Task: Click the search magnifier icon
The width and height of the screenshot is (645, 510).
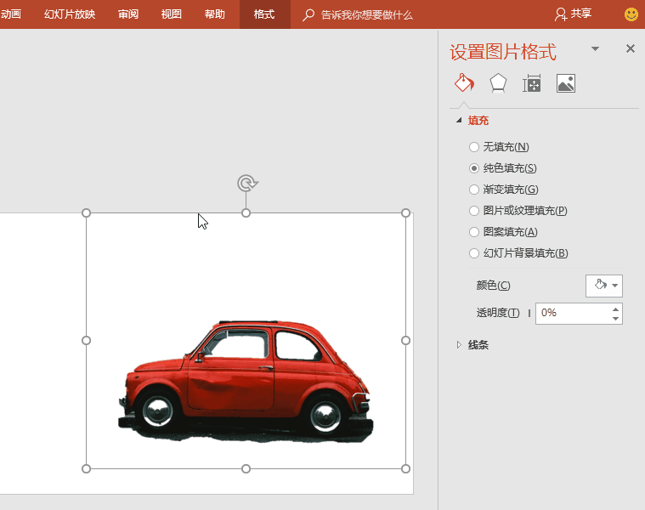Action: pyautogui.click(x=308, y=14)
